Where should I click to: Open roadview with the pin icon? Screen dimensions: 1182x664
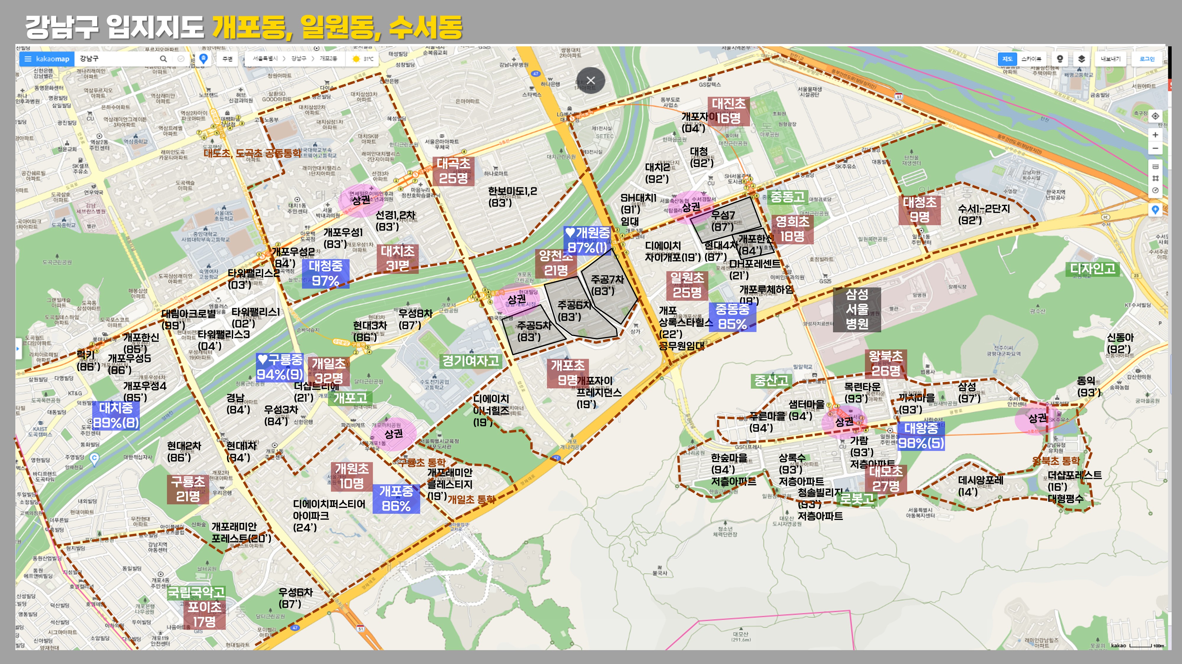(x=1059, y=59)
